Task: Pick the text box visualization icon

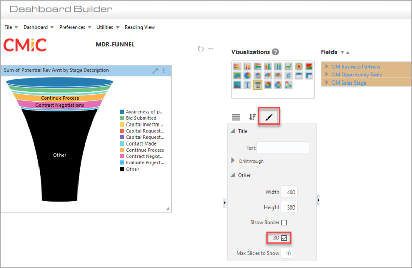Action: click(247, 85)
